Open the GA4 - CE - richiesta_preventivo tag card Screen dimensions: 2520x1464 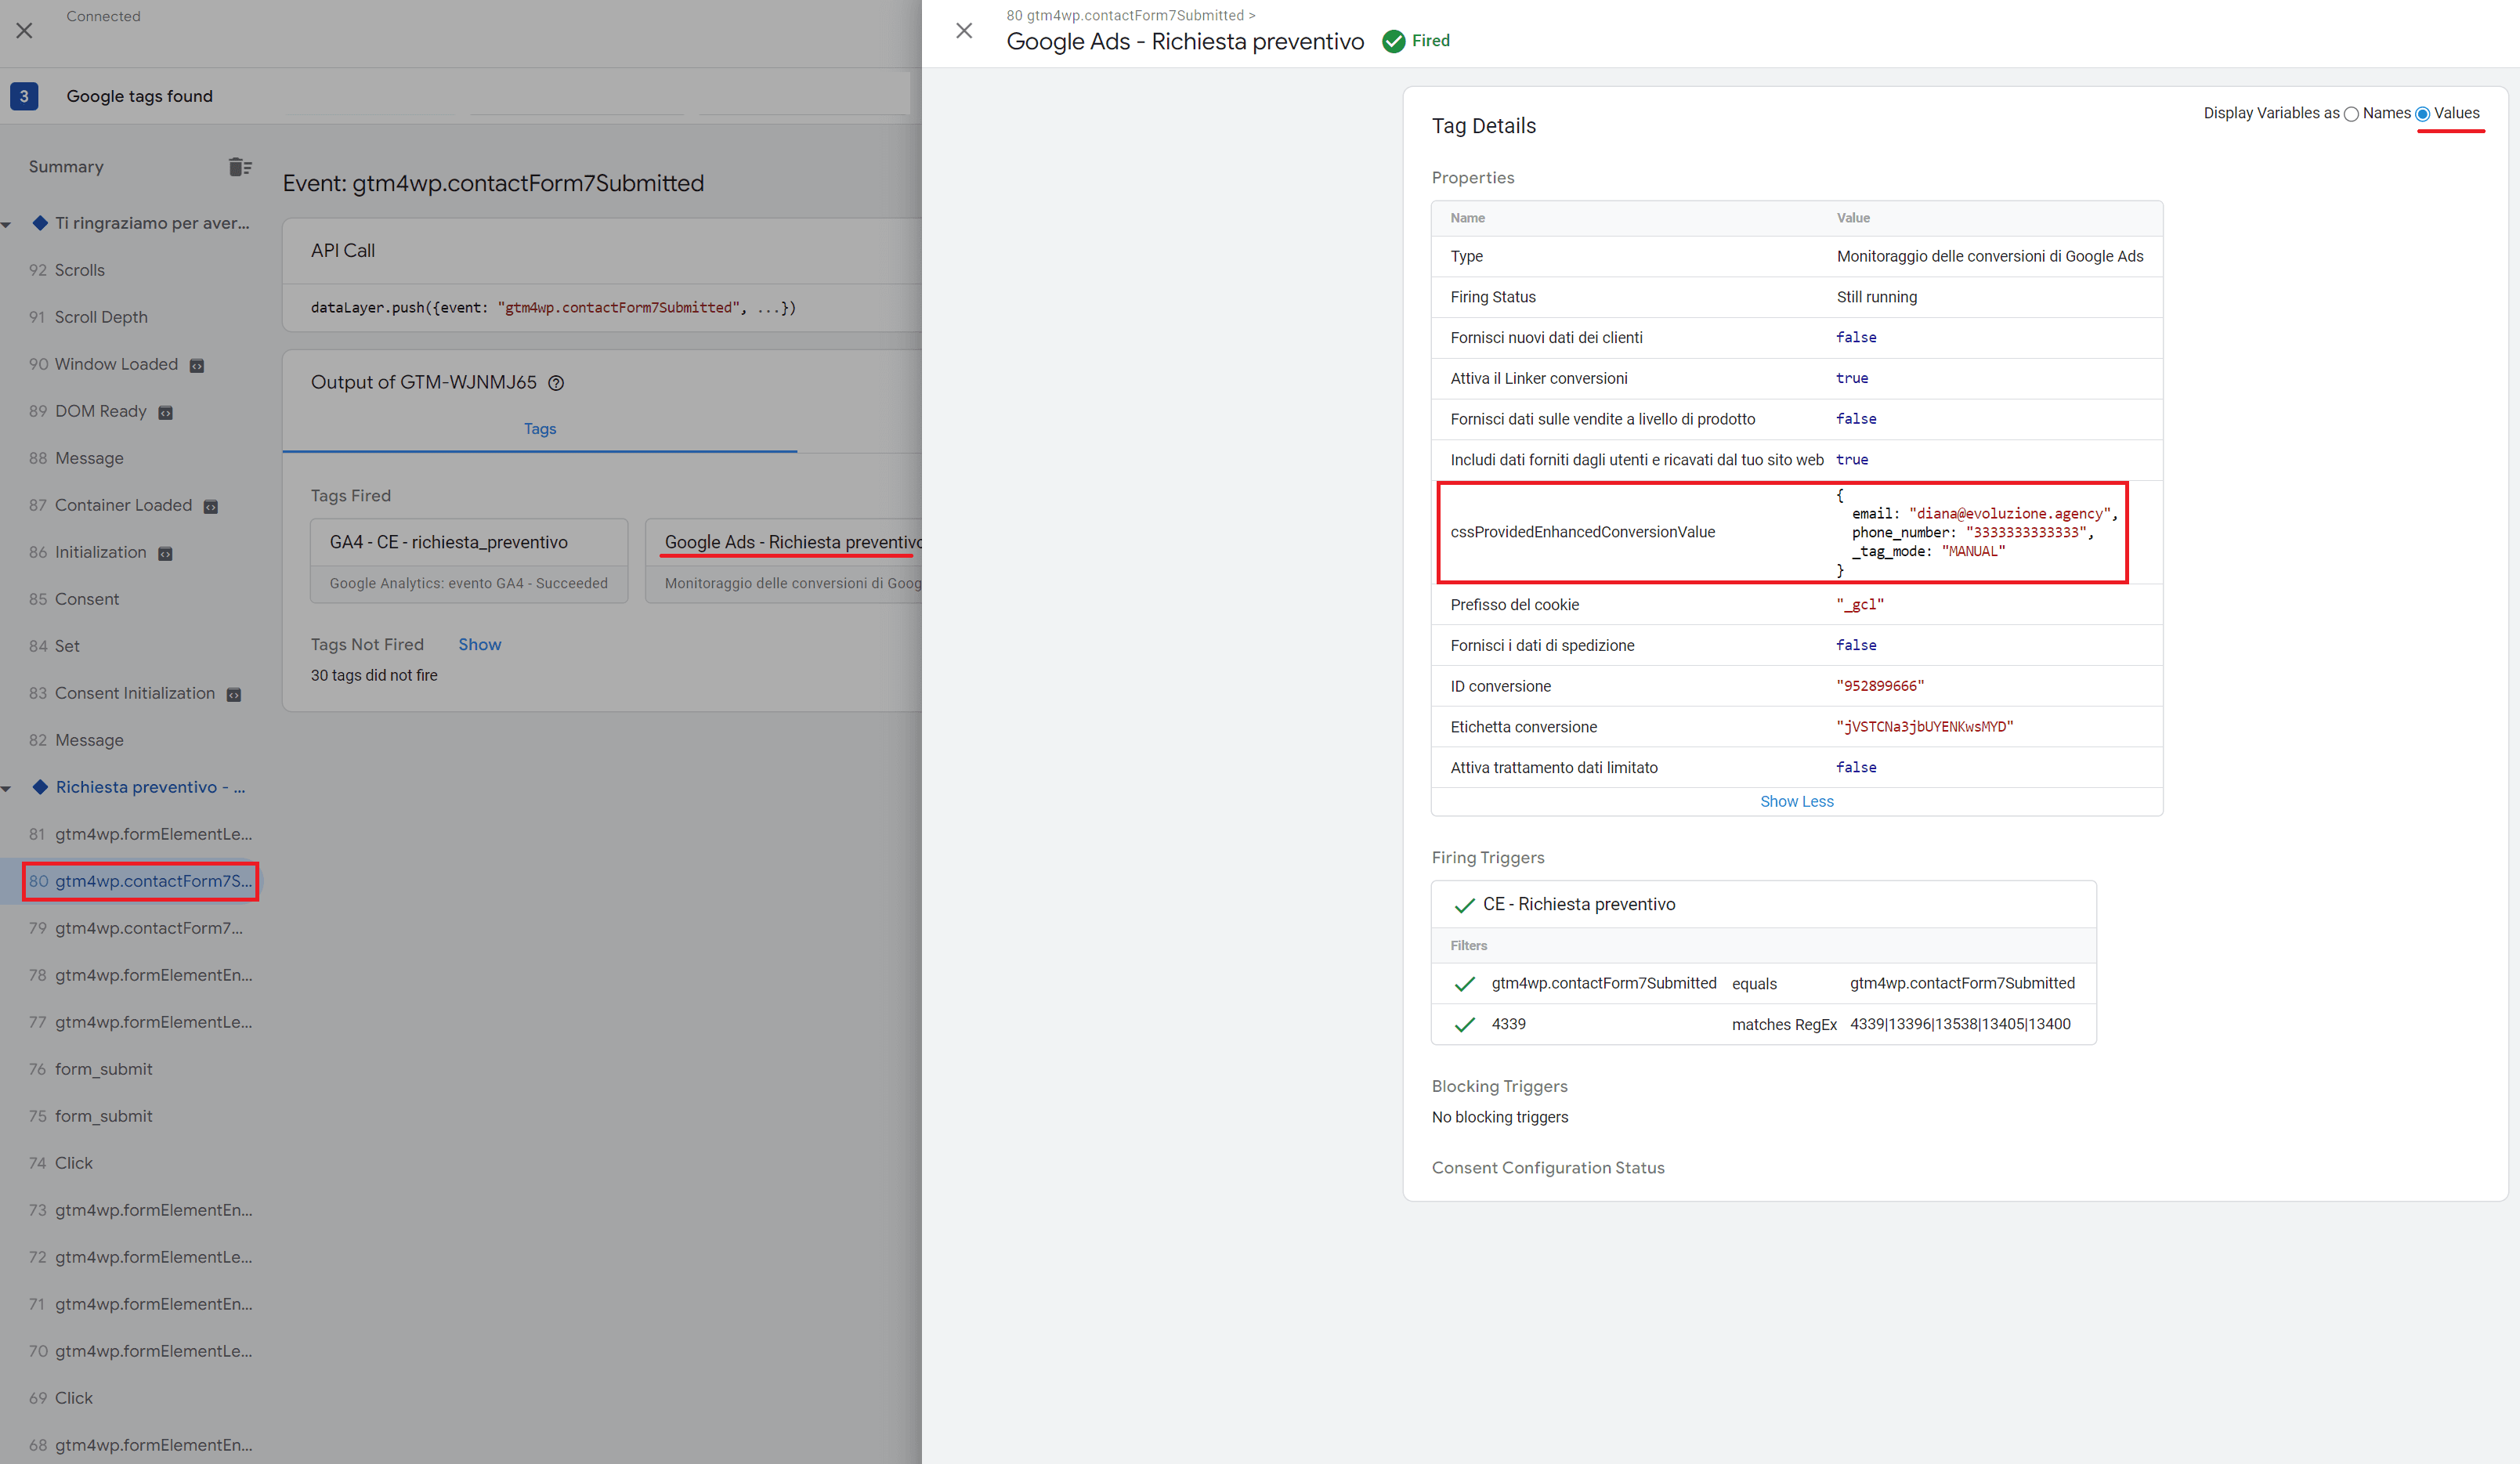pyautogui.click(x=469, y=561)
